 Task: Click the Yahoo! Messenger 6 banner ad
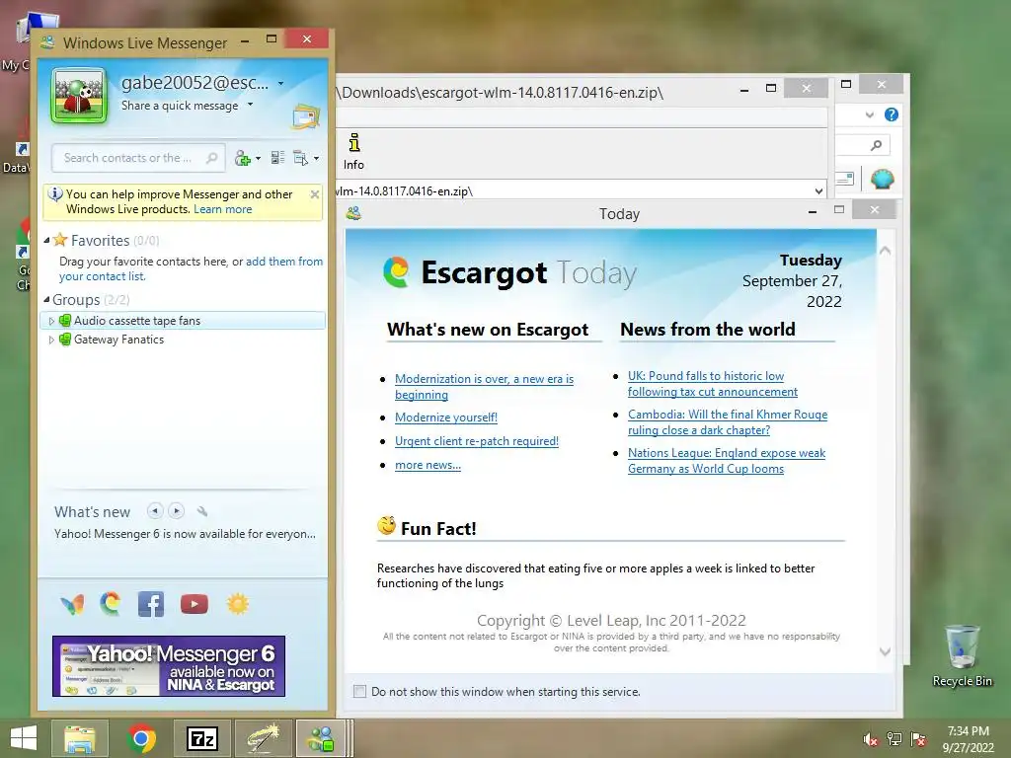pyautogui.click(x=169, y=666)
